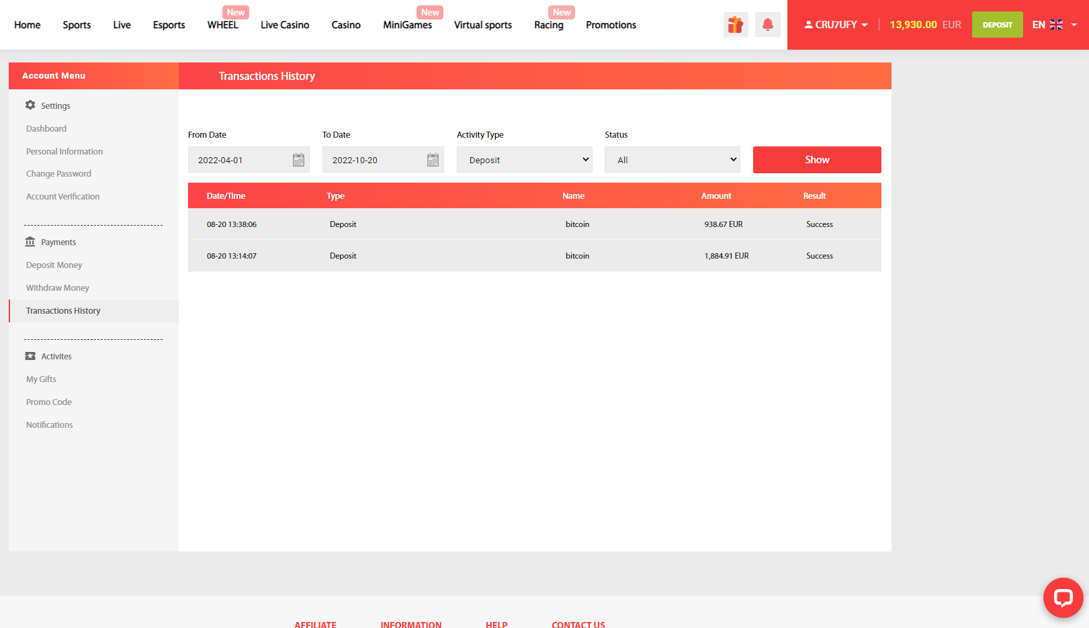The image size is (1089, 628).
Task: Click the 08-20 13:14:07 timestamp
Action: 232,256
